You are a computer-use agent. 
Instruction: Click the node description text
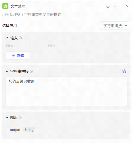point(32,15)
